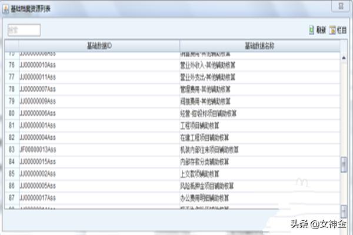
Task: Open the 栏目 column settings icon
Action: point(332,30)
